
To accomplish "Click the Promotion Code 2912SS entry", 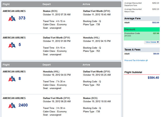I will [x=132, y=34].
